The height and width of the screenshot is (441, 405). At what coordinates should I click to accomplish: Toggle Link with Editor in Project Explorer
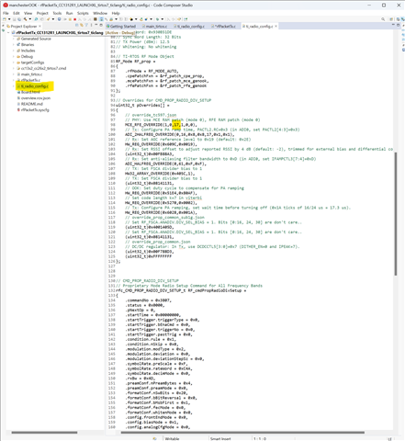[82, 25]
